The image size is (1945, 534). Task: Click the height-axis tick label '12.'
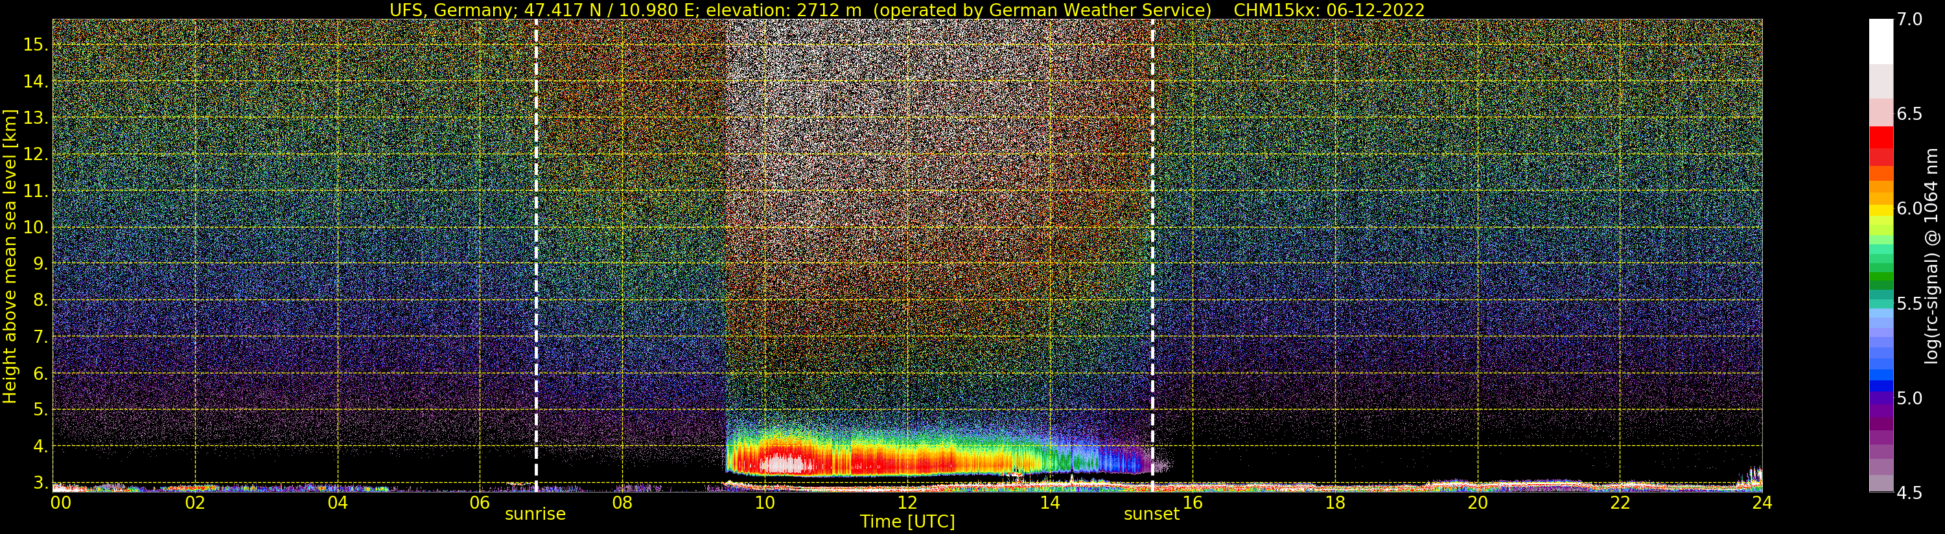pos(36,154)
